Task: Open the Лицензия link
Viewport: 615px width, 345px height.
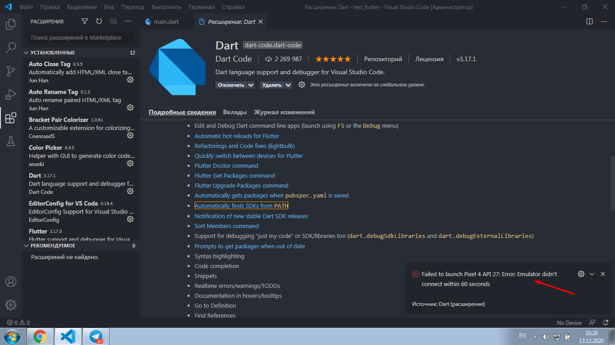Action: 429,59
